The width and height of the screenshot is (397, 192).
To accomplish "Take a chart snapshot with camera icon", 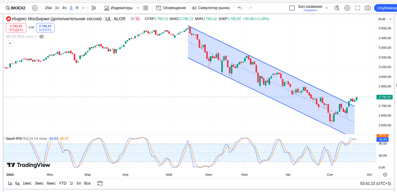I will pos(368,8).
